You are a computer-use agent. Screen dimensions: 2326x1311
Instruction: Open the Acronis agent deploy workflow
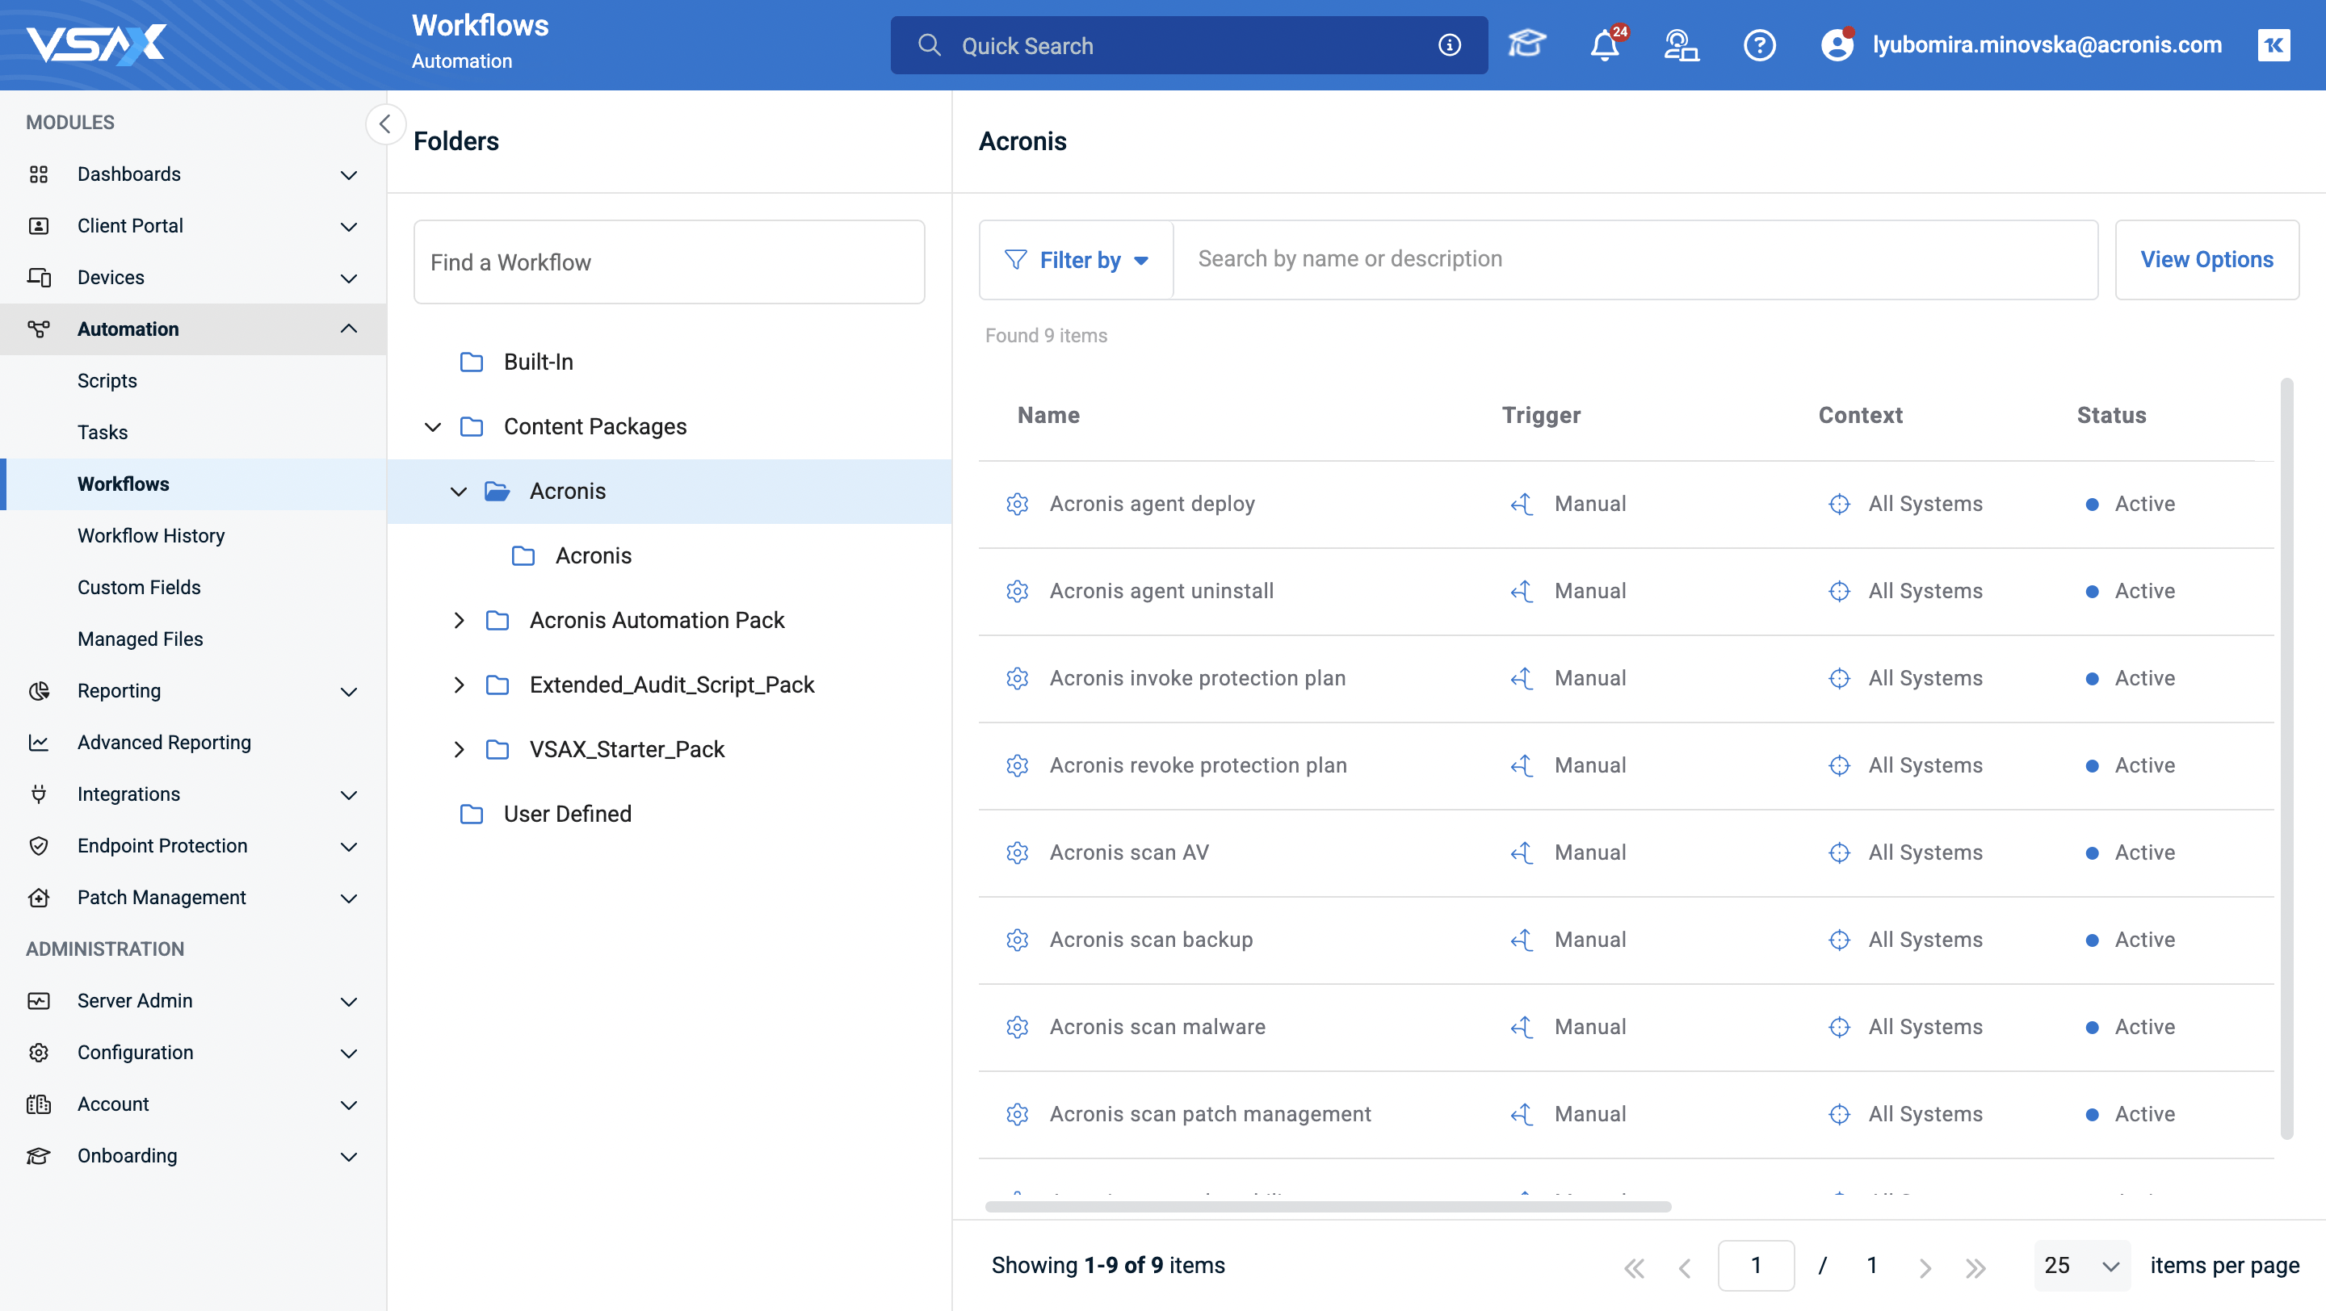click(x=1151, y=504)
